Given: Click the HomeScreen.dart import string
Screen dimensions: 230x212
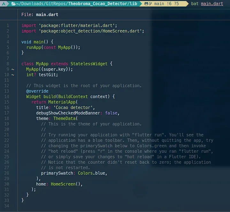Looking at the screenshot, I should 90,31.
